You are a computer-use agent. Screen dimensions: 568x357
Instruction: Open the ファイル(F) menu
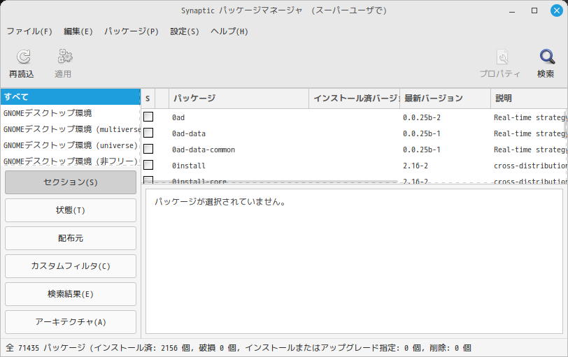point(29,31)
